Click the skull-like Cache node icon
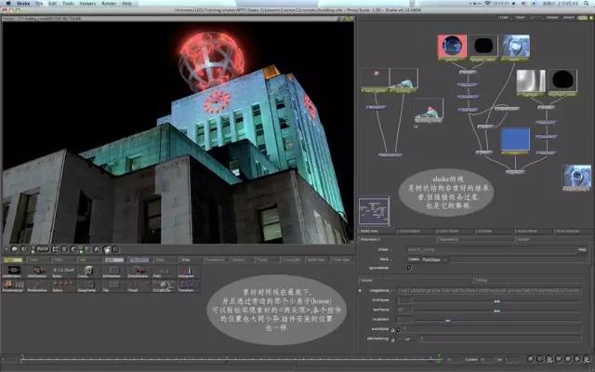The width and height of the screenshot is (595, 372). coord(88,271)
